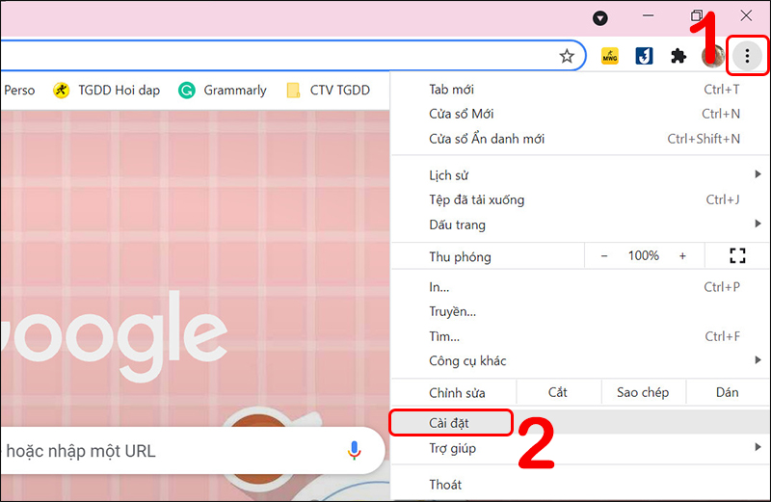Click the black circular dropdown icon in title bar
This screenshot has height=502, width=771.
pos(599,18)
